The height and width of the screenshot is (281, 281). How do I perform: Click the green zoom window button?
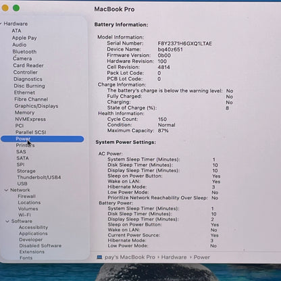tap(16, 8)
